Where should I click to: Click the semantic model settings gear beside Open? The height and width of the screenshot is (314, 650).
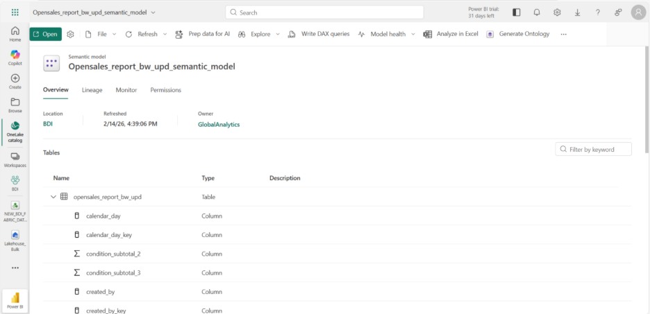click(x=70, y=34)
